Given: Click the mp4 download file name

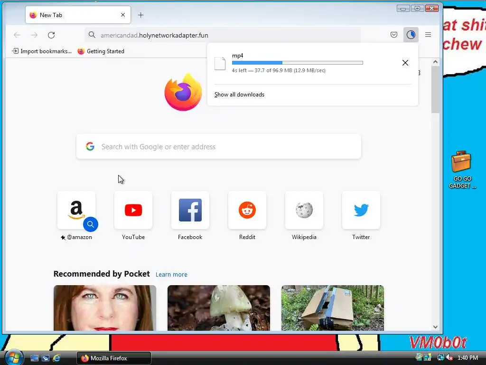Looking at the screenshot, I should [x=237, y=56].
